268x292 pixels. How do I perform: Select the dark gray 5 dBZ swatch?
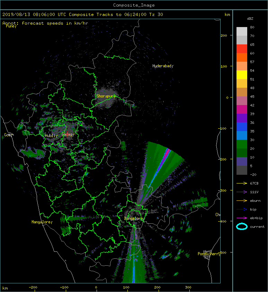tap(242, 170)
